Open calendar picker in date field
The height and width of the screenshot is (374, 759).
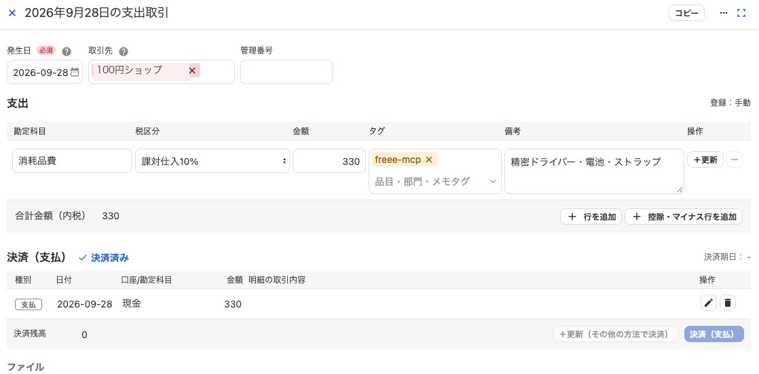point(75,72)
